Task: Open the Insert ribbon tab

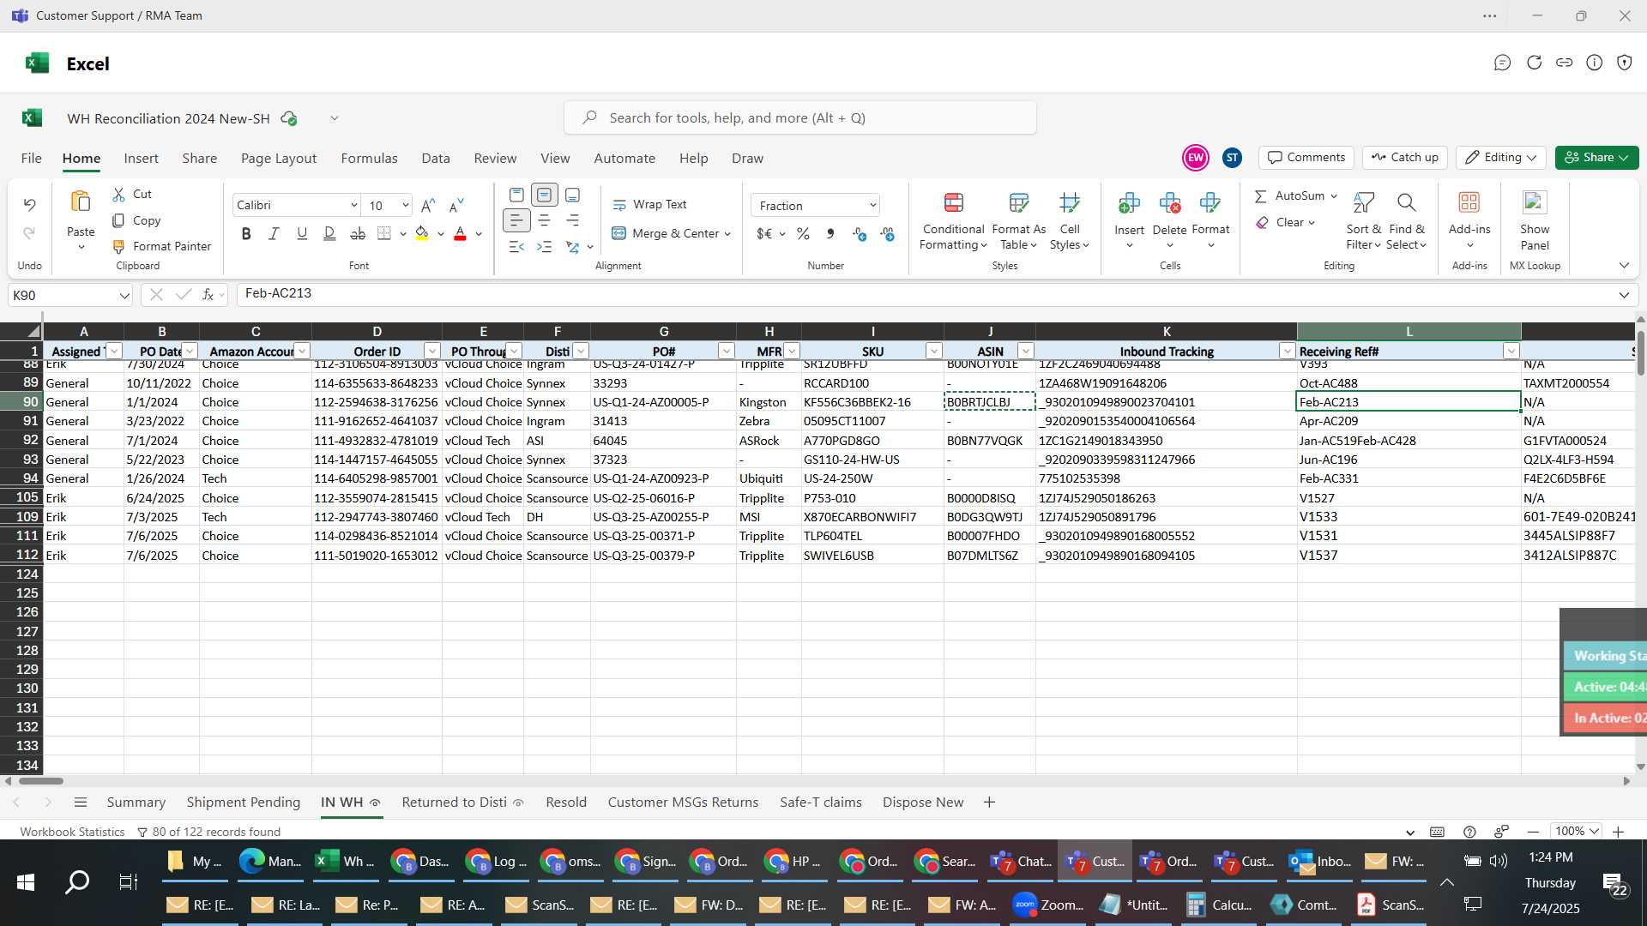Action: pos(141,159)
